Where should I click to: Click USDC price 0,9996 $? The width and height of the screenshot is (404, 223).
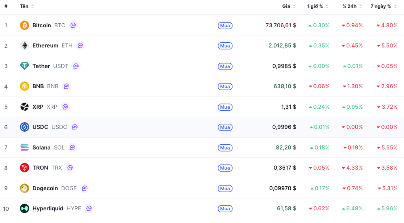click(x=284, y=127)
